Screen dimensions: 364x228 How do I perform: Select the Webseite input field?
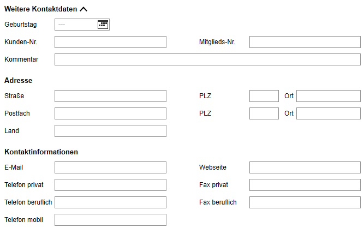coord(305,167)
